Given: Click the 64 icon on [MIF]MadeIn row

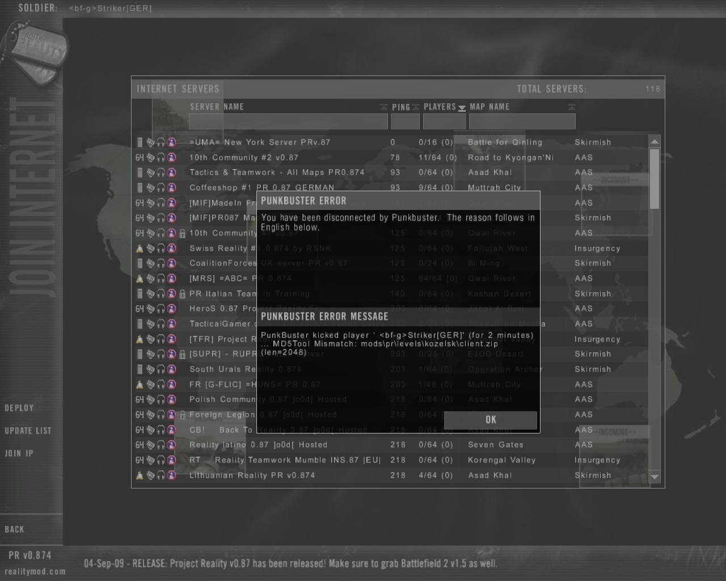Looking at the screenshot, I should [x=140, y=203].
